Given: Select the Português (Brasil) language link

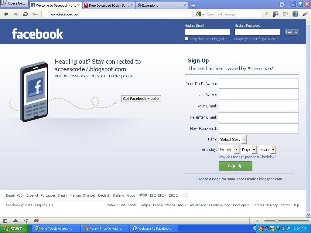Looking at the screenshot, I should pyautogui.click(x=53, y=195).
